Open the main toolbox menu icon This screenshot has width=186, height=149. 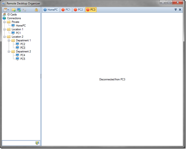click(5, 10)
